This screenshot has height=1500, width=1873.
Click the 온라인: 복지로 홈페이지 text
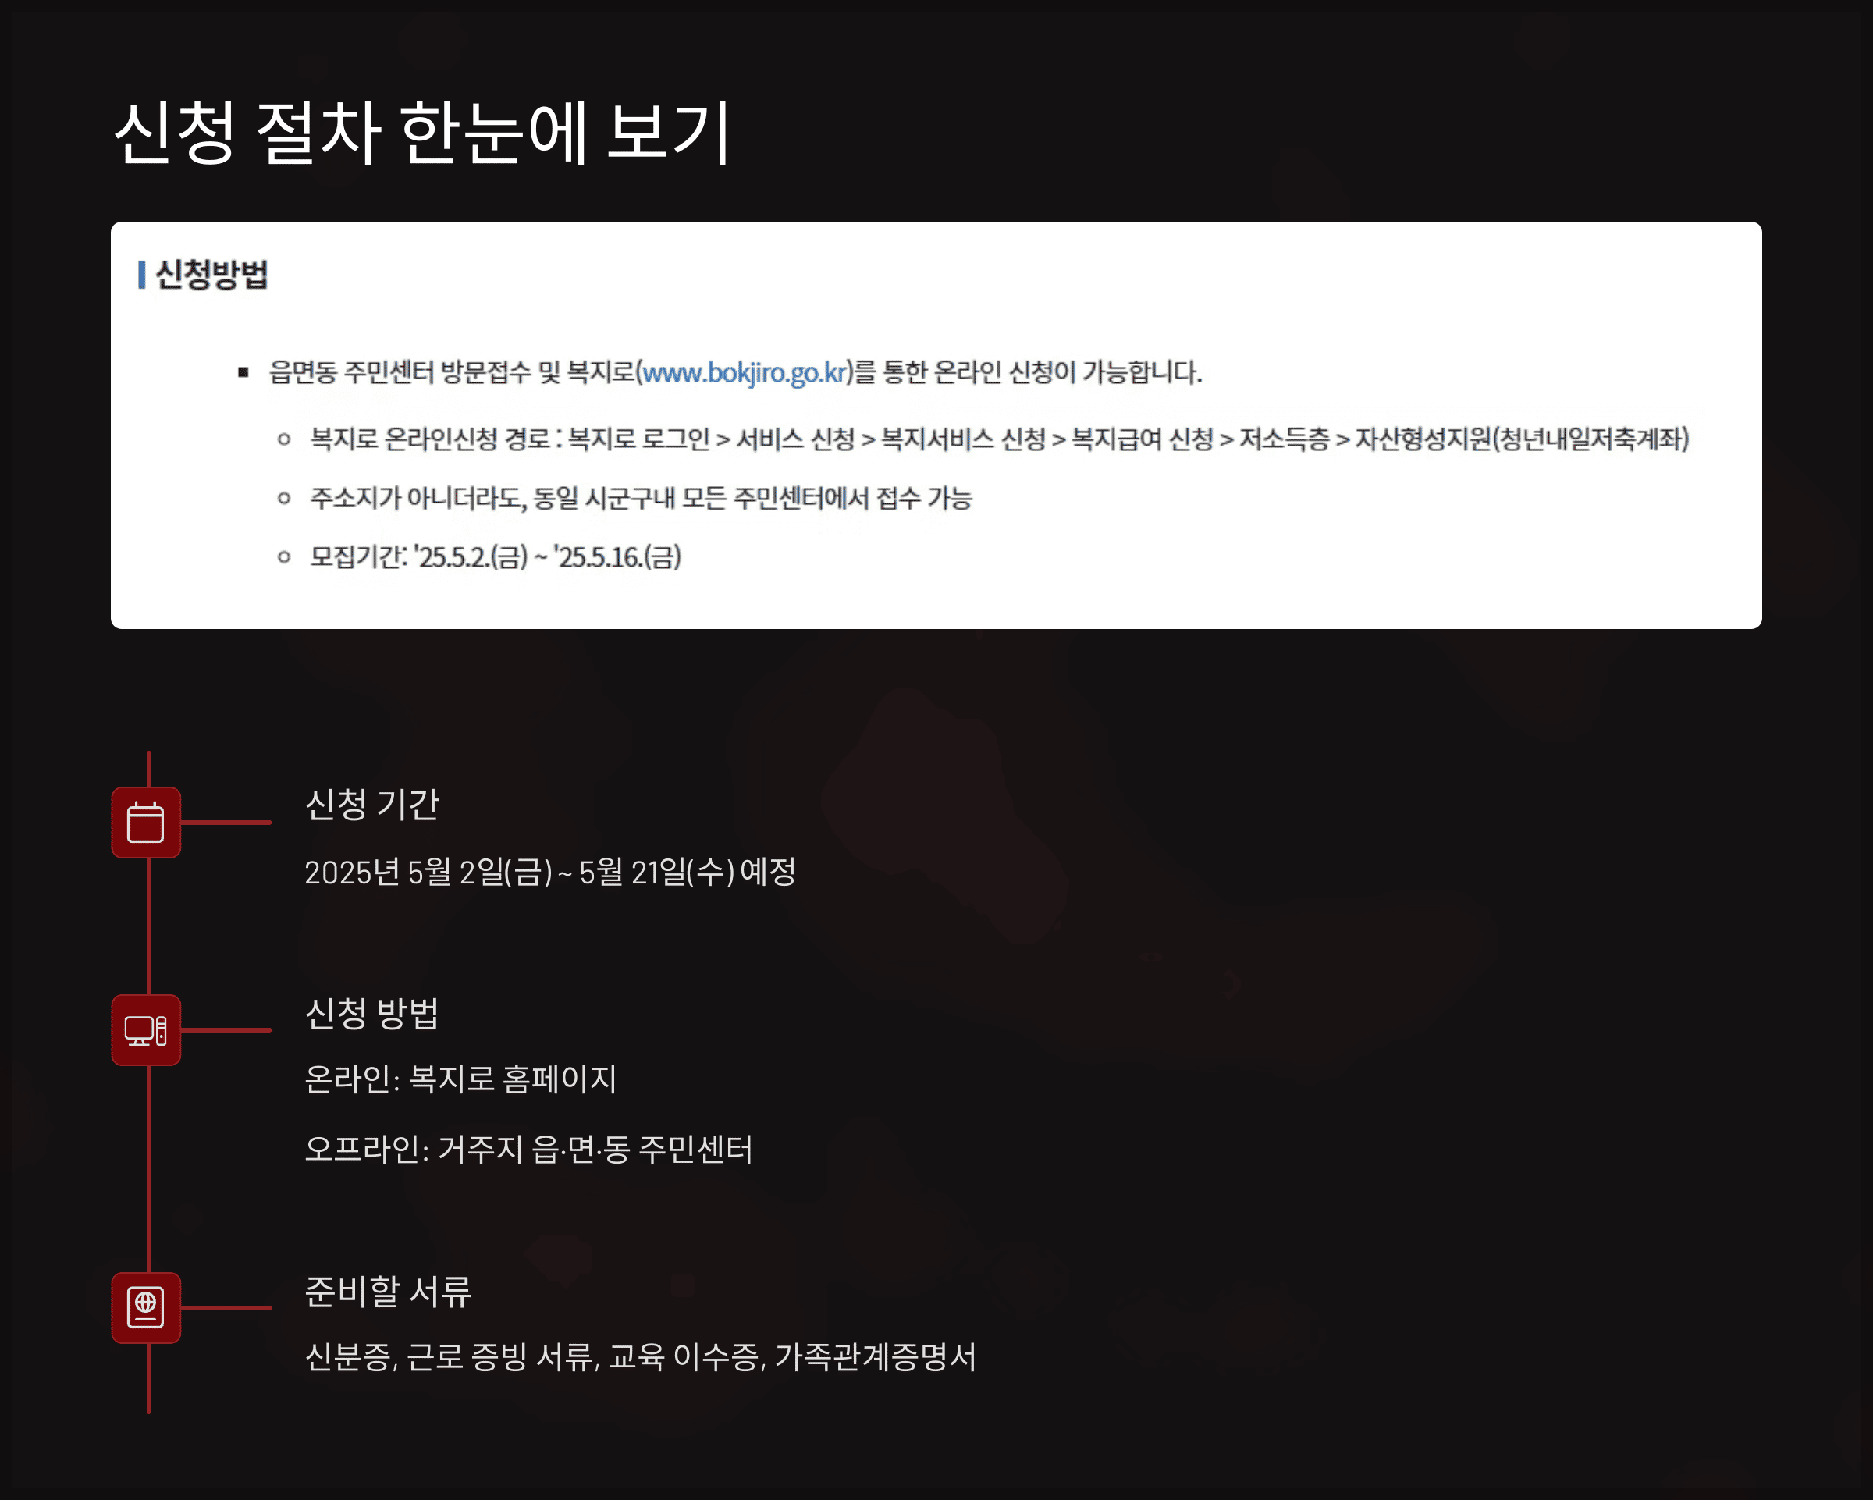point(460,1079)
